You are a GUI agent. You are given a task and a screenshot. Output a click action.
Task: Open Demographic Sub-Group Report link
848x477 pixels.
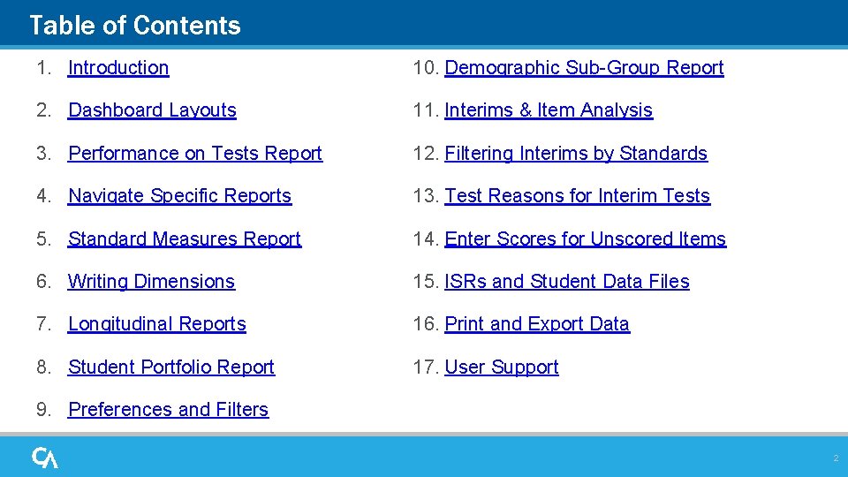584,68
